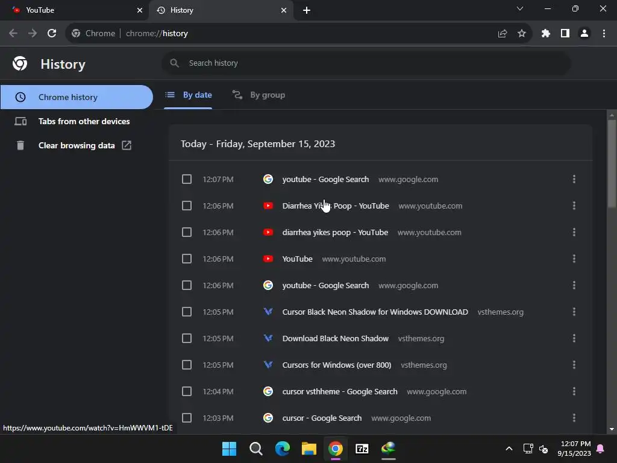Show hidden system tray icons
The image size is (617, 463).
point(509,449)
